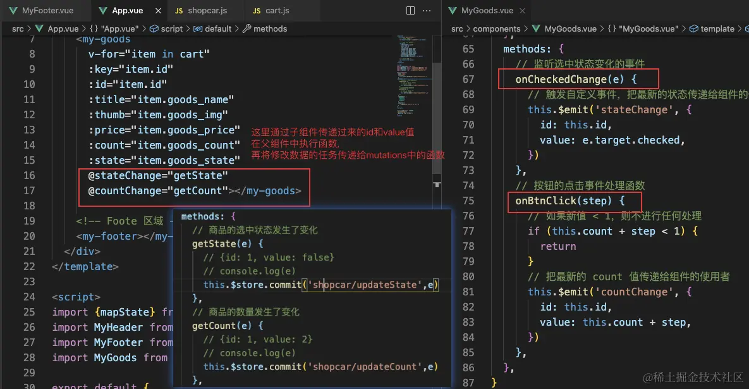Click the JS icon on shopcar.js tab
Screen dimensions: 749x389
click(179, 11)
